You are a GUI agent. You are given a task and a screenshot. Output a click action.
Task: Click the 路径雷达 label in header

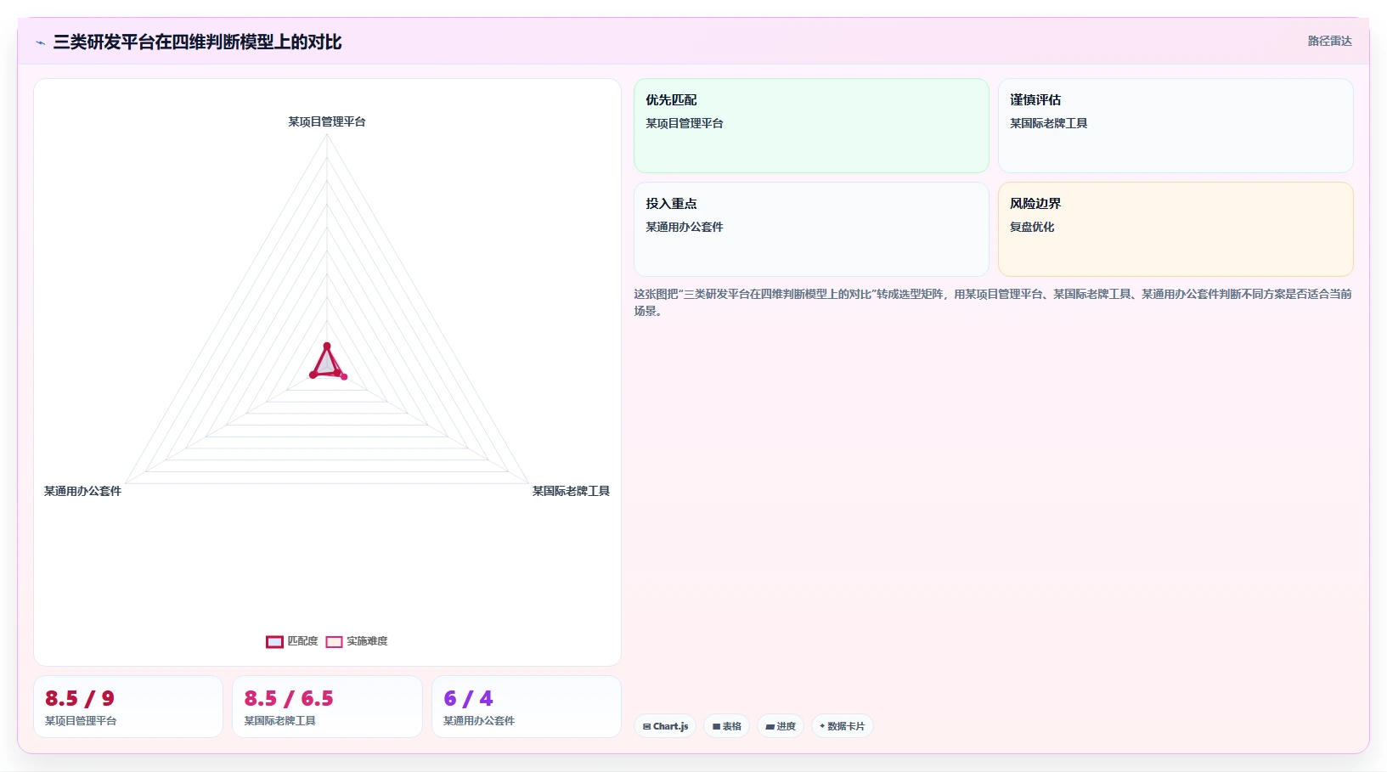click(1329, 41)
